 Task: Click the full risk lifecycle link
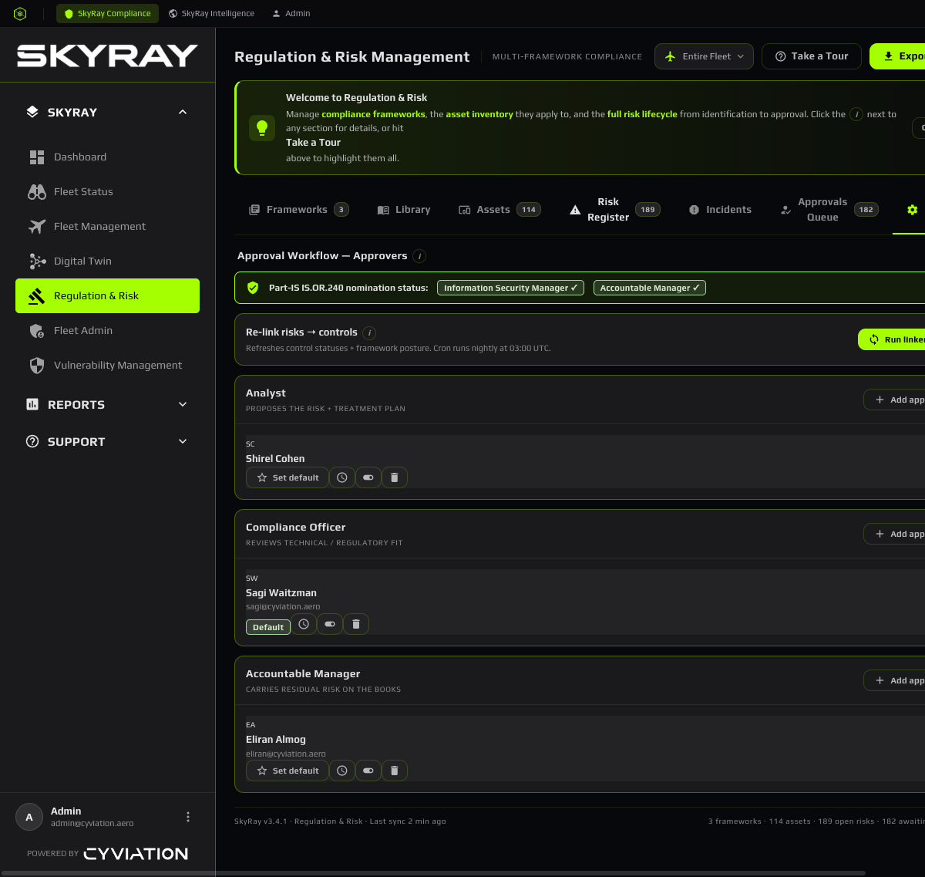(x=642, y=114)
